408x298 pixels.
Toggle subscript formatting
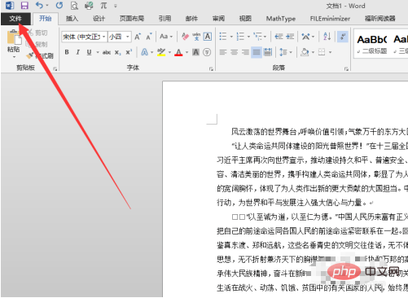tap(117, 52)
